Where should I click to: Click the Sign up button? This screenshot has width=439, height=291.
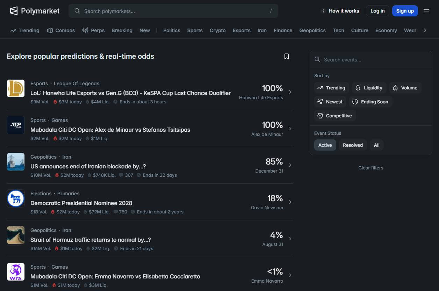pyautogui.click(x=405, y=11)
